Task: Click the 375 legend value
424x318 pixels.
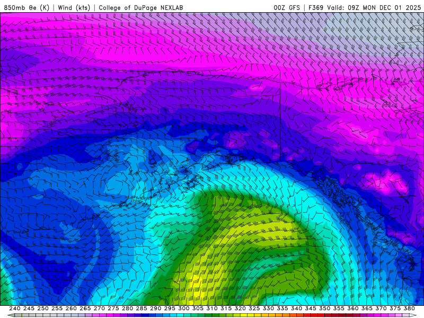Action: coord(395,308)
